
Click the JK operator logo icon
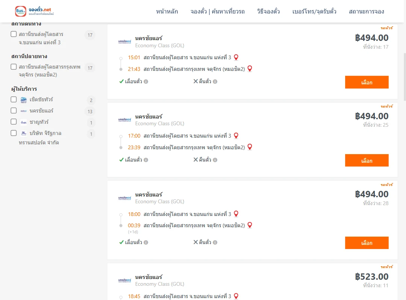click(x=24, y=133)
